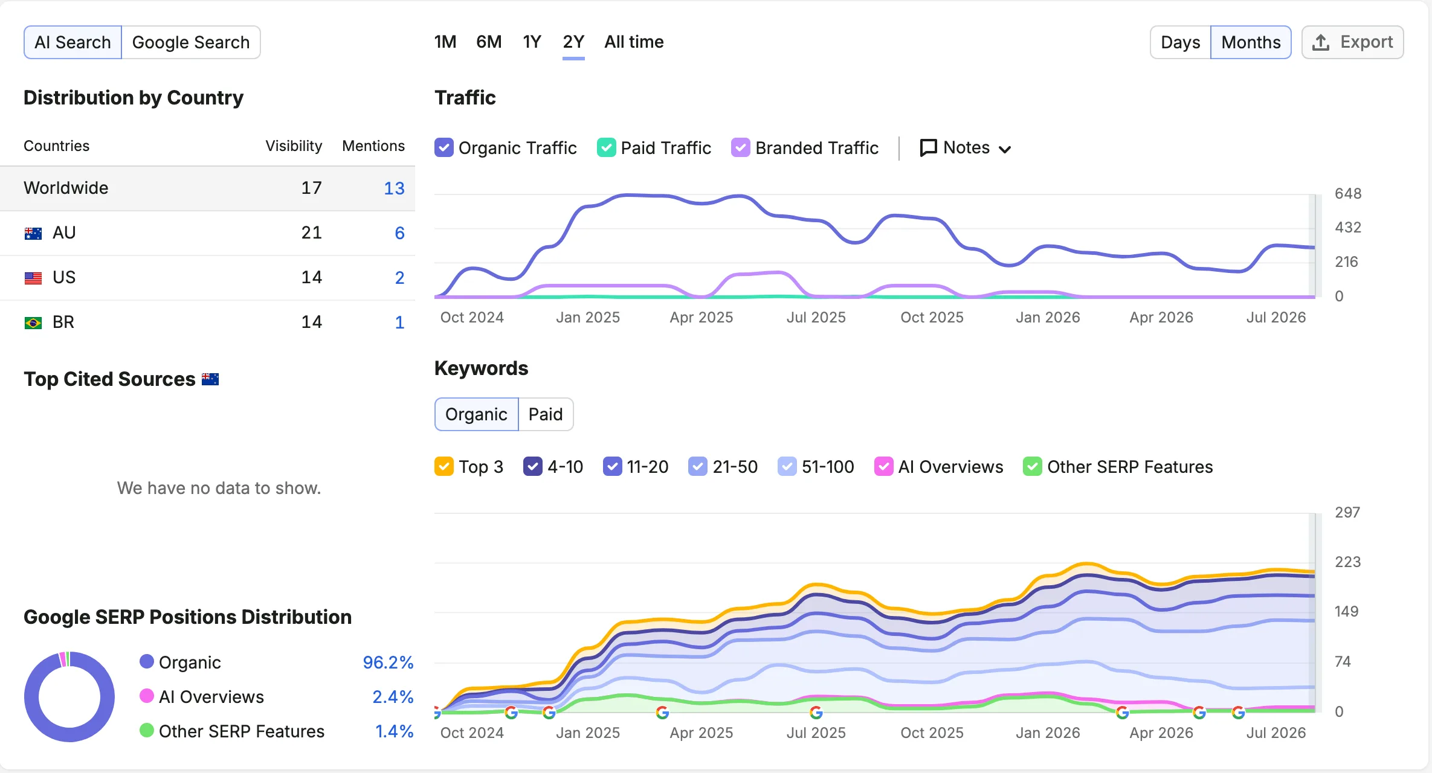Switch chart granularity to Days
The width and height of the screenshot is (1432, 773).
tap(1181, 42)
